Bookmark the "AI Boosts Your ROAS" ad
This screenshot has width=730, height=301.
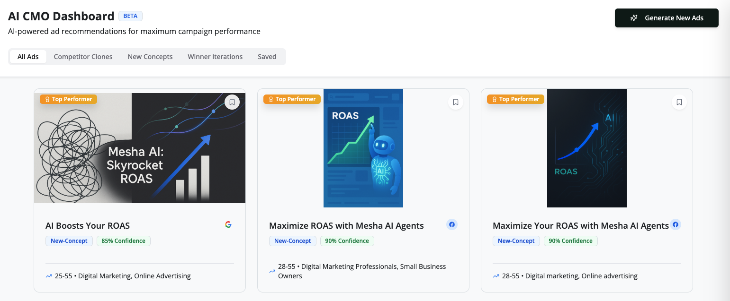point(232,102)
